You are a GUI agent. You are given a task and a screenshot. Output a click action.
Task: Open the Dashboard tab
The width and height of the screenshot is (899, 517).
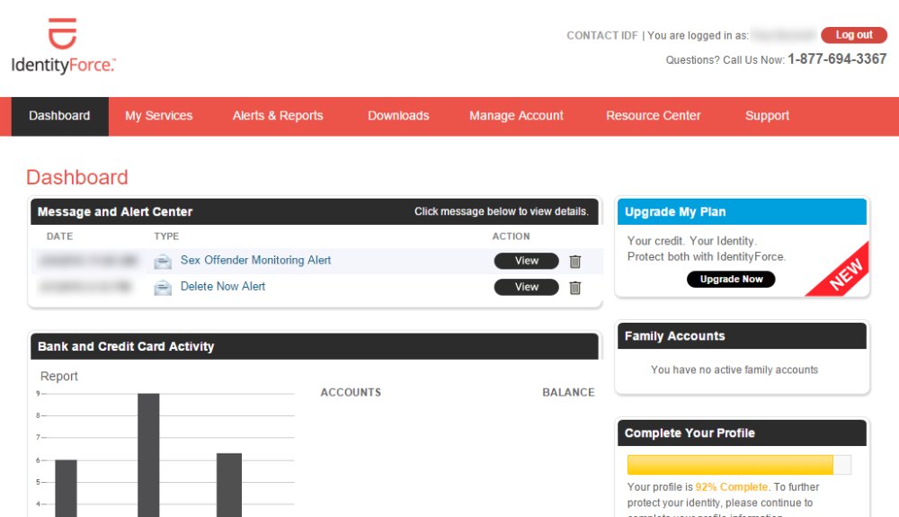tap(59, 116)
